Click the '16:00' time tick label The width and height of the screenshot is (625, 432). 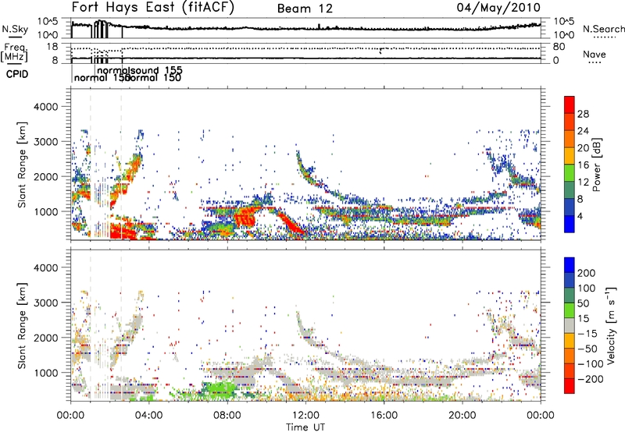click(384, 416)
